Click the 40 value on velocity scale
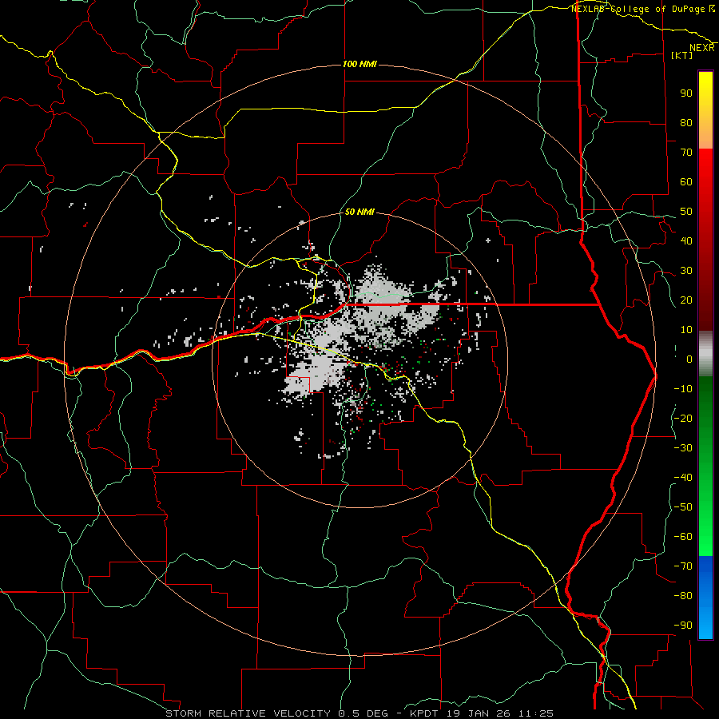 pyautogui.click(x=686, y=241)
